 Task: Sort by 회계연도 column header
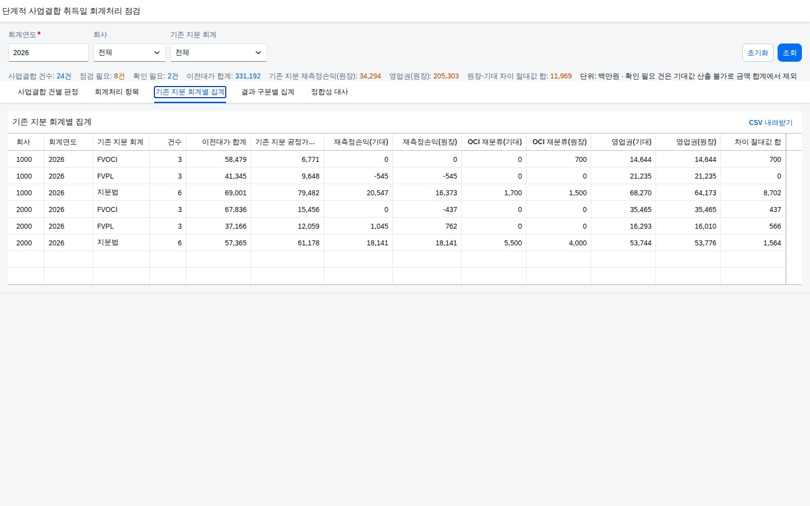[x=69, y=142]
